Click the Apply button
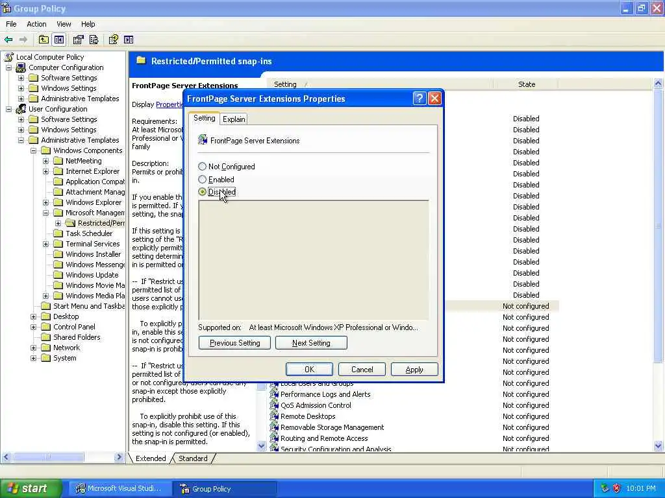 (414, 369)
